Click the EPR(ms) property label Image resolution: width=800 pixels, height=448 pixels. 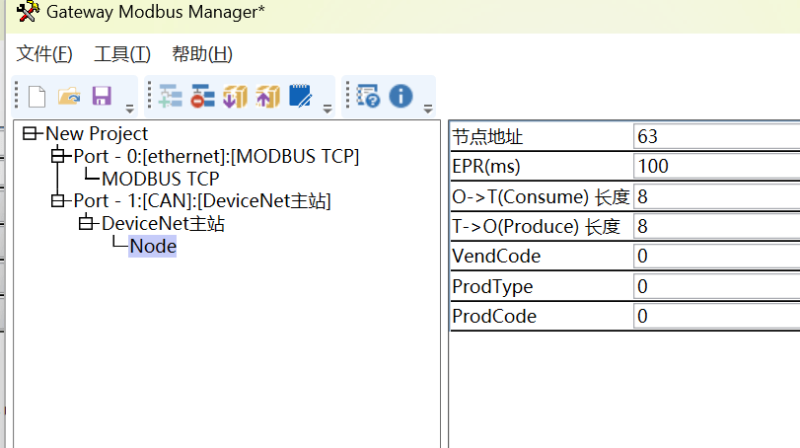coord(485,167)
